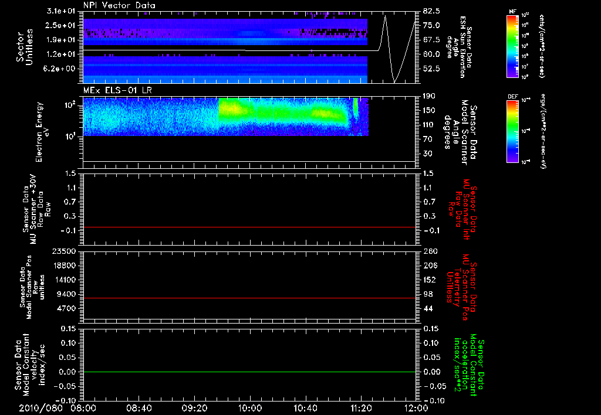Click the Model Scanner Pos Raw unitless axis title

coord(32,287)
